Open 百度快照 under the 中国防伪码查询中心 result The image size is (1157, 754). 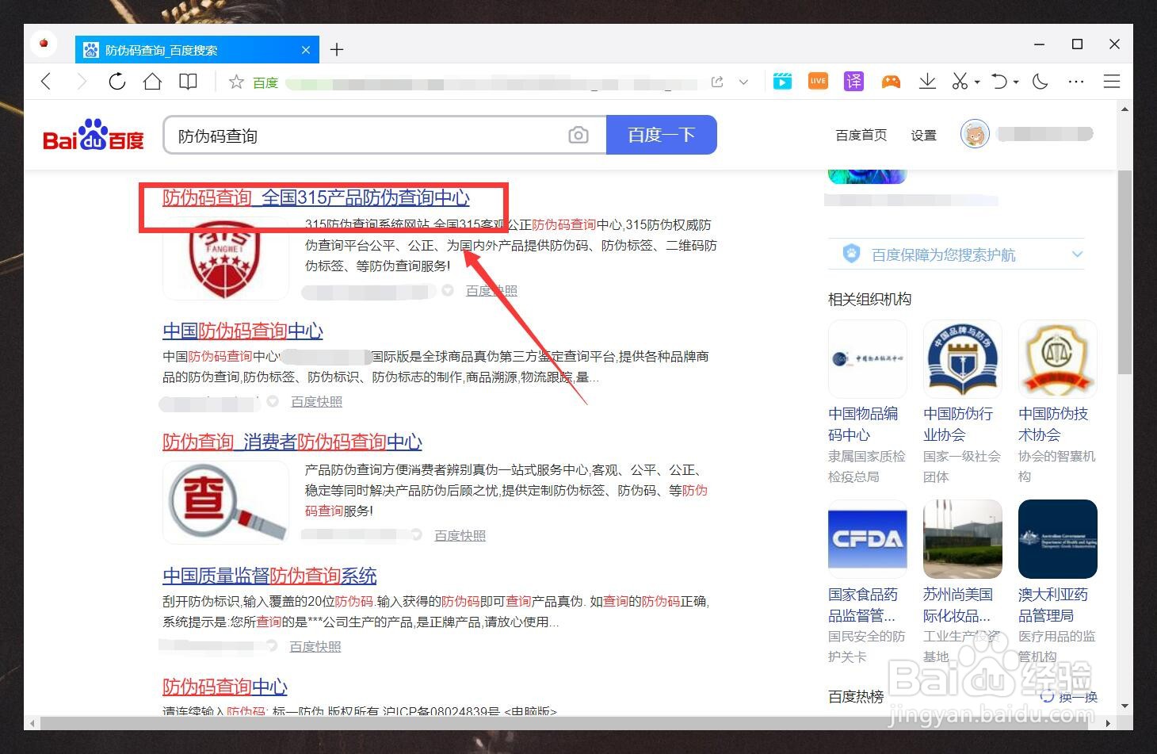(317, 402)
